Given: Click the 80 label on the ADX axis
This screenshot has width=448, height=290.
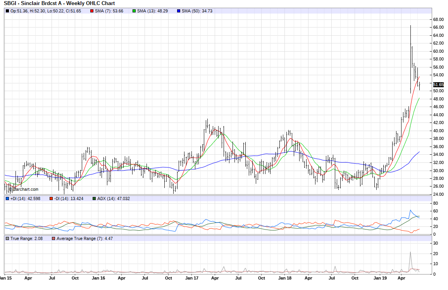Looking at the screenshot, I should click(x=436, y=204).
